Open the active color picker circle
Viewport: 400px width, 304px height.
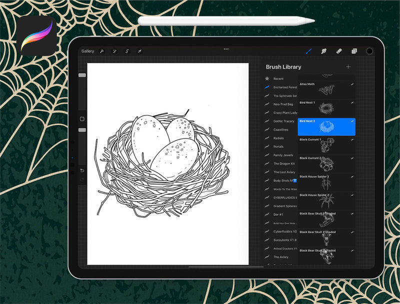tap(369, 51)
